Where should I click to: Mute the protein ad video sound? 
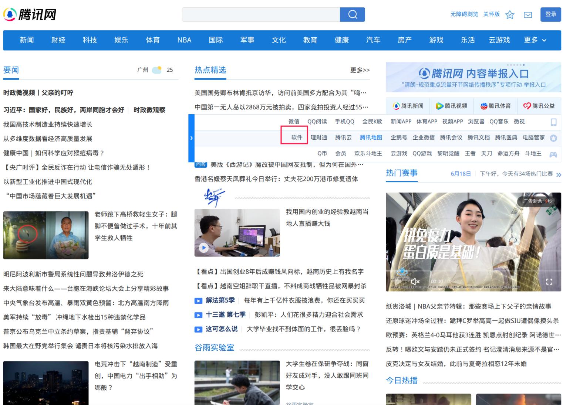pyautogui.click(x=416, y=282)
